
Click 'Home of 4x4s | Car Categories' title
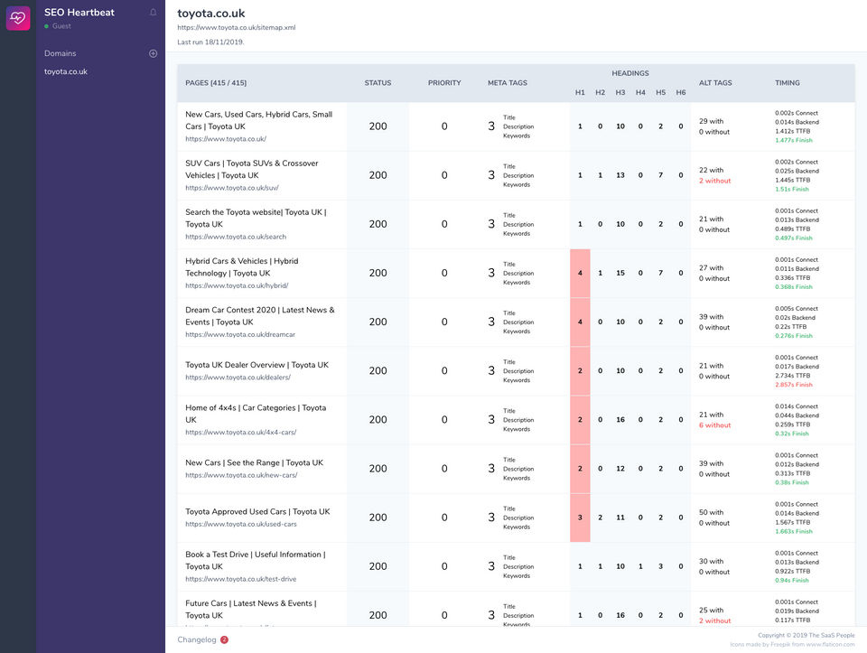click(256, 414)
